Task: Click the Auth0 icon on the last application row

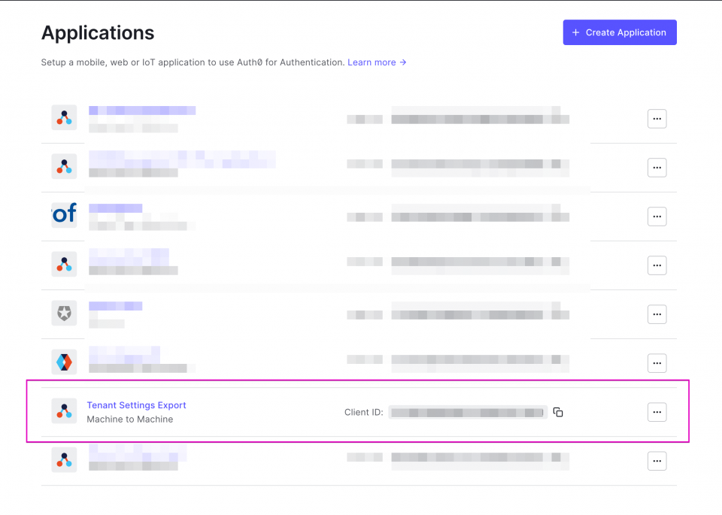Action: [63, 459]
